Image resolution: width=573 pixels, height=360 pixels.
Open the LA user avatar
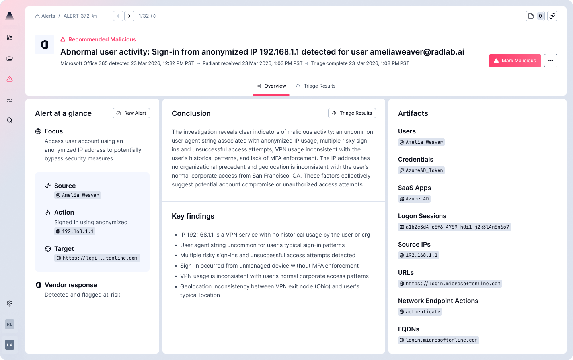click(x=10, y=345)
